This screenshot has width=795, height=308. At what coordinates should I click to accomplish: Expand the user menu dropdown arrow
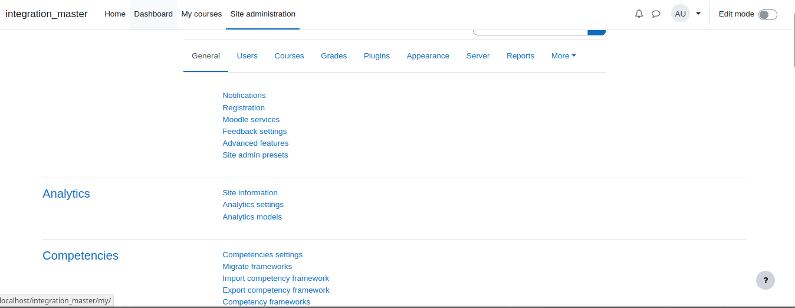tap(698, 14)
